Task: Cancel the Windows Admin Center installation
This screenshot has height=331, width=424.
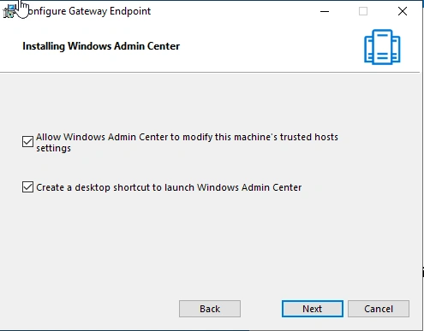Action: coord(379,309)
